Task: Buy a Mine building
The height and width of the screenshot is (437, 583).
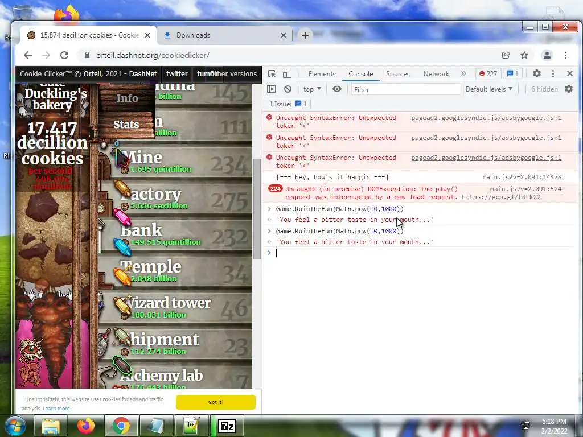Action: [x=175, y=162]
